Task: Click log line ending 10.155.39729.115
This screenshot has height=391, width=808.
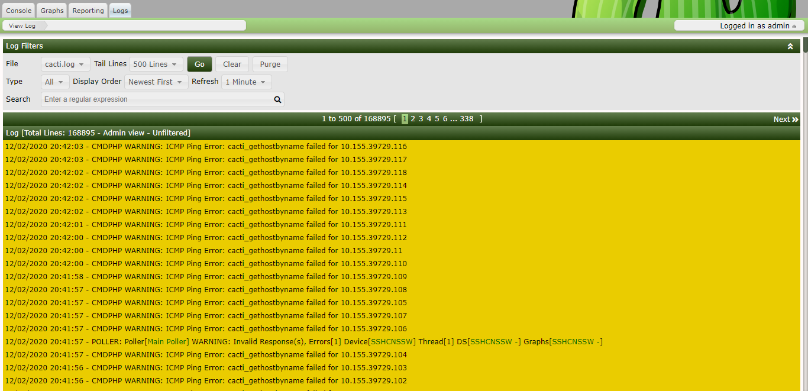Action: coord(206,199)
